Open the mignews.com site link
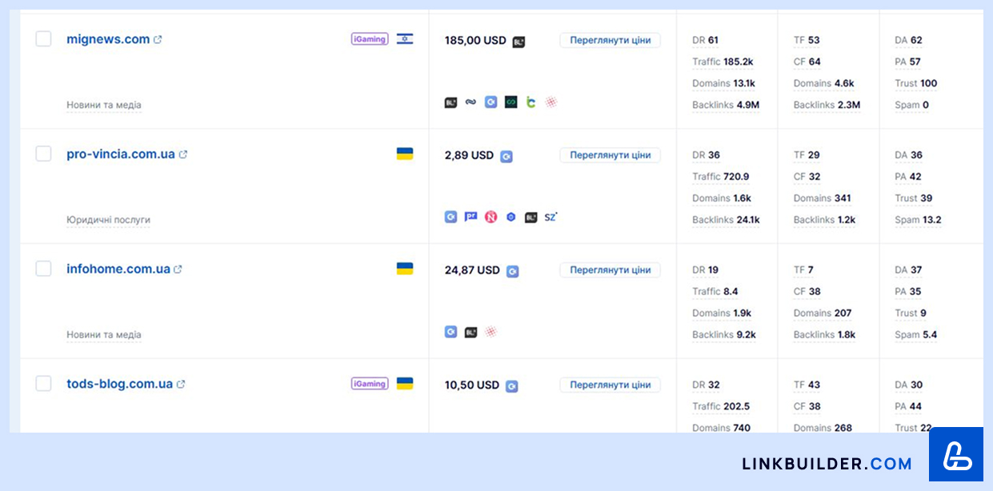This screenshot has height=491, width=993. [108, 39]
